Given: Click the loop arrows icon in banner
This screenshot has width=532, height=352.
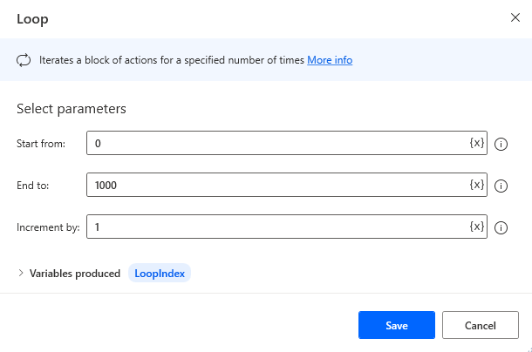Looking at the screenshot, I should click(24, 61).
